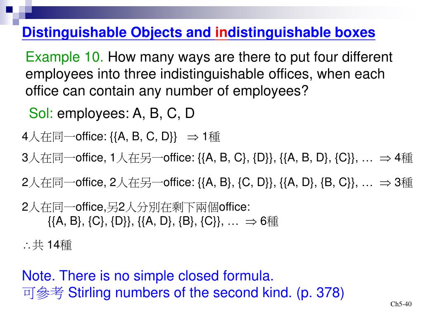Click the arrow before '6種'
The image size is (423, 317).
(251, 222)
